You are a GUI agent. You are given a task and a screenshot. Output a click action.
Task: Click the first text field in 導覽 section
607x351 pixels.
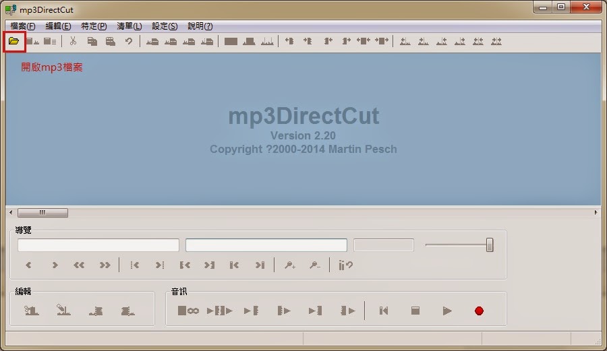pyautogui.click(x=98, y=245)
